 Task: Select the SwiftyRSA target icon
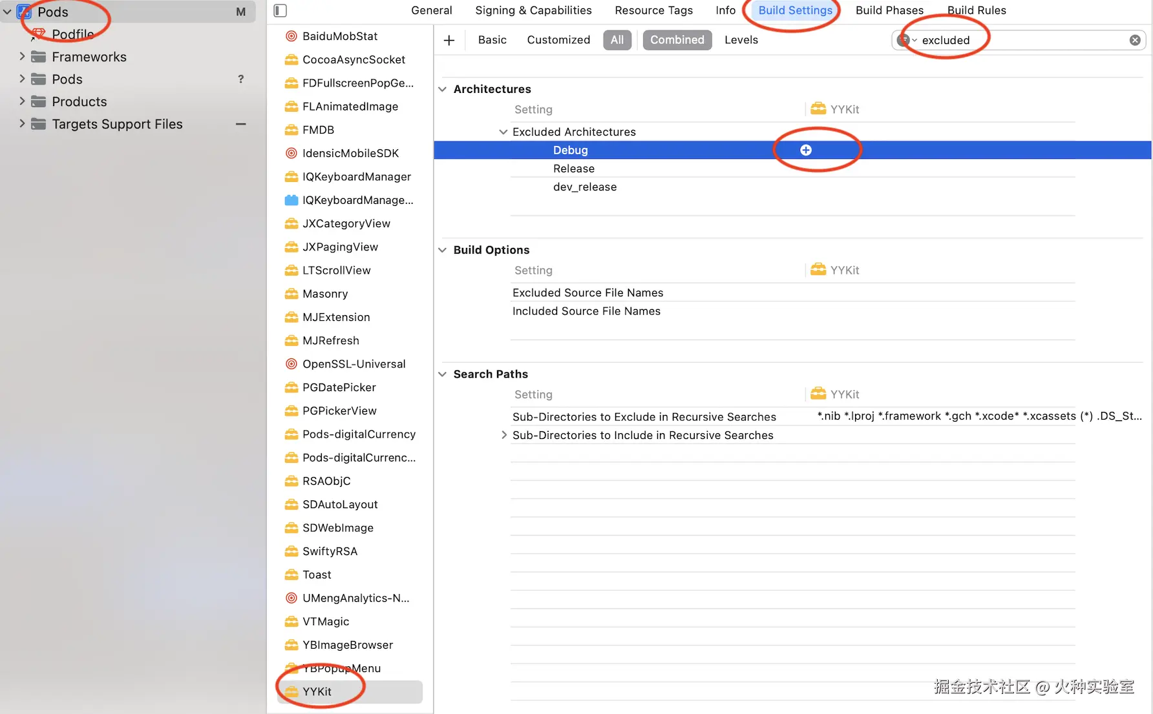point(291,551)
